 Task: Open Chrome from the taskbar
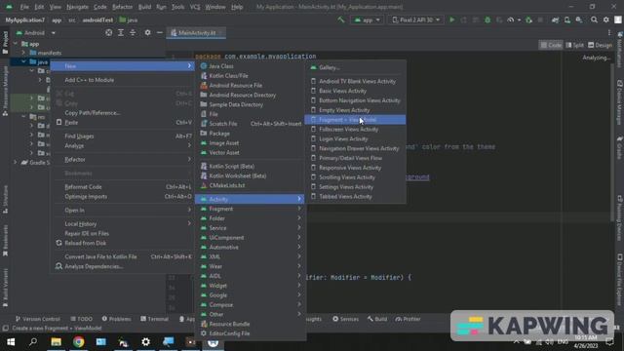point(78,342)
